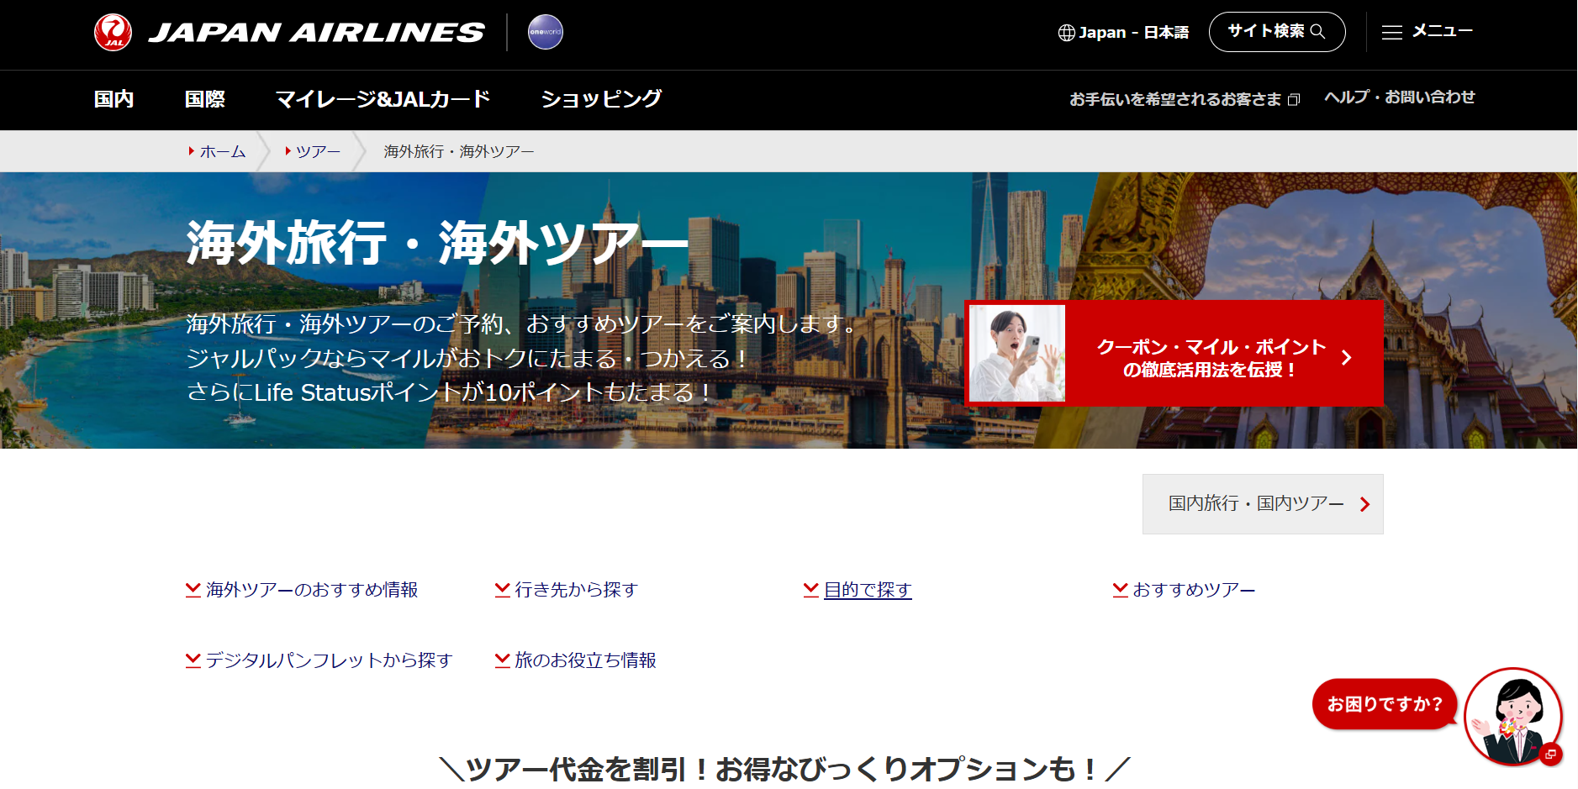This screenshot has width=1578, height=789.
Task: Open the お困りですか？ chat assistant avatar
Action: [1512, 717]
